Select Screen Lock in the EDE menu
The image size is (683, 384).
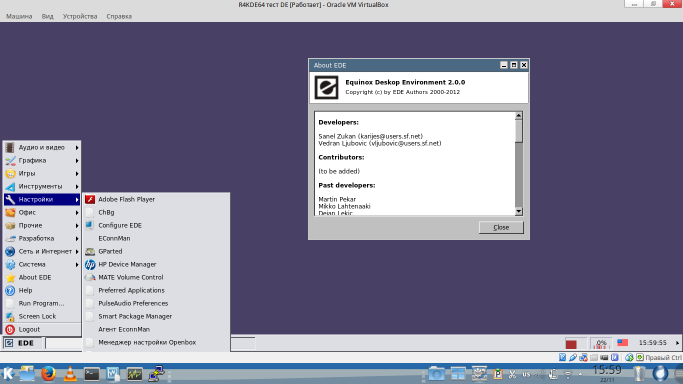click(42, 316)
